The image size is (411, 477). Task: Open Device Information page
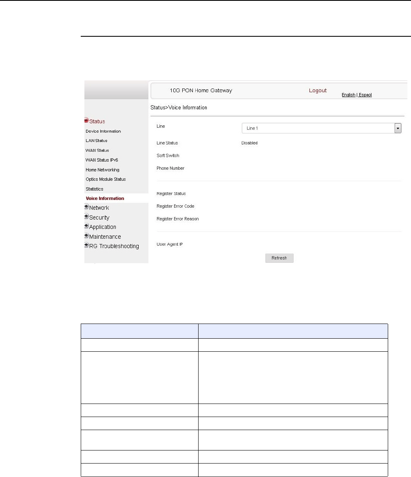(x=103, y=131)
